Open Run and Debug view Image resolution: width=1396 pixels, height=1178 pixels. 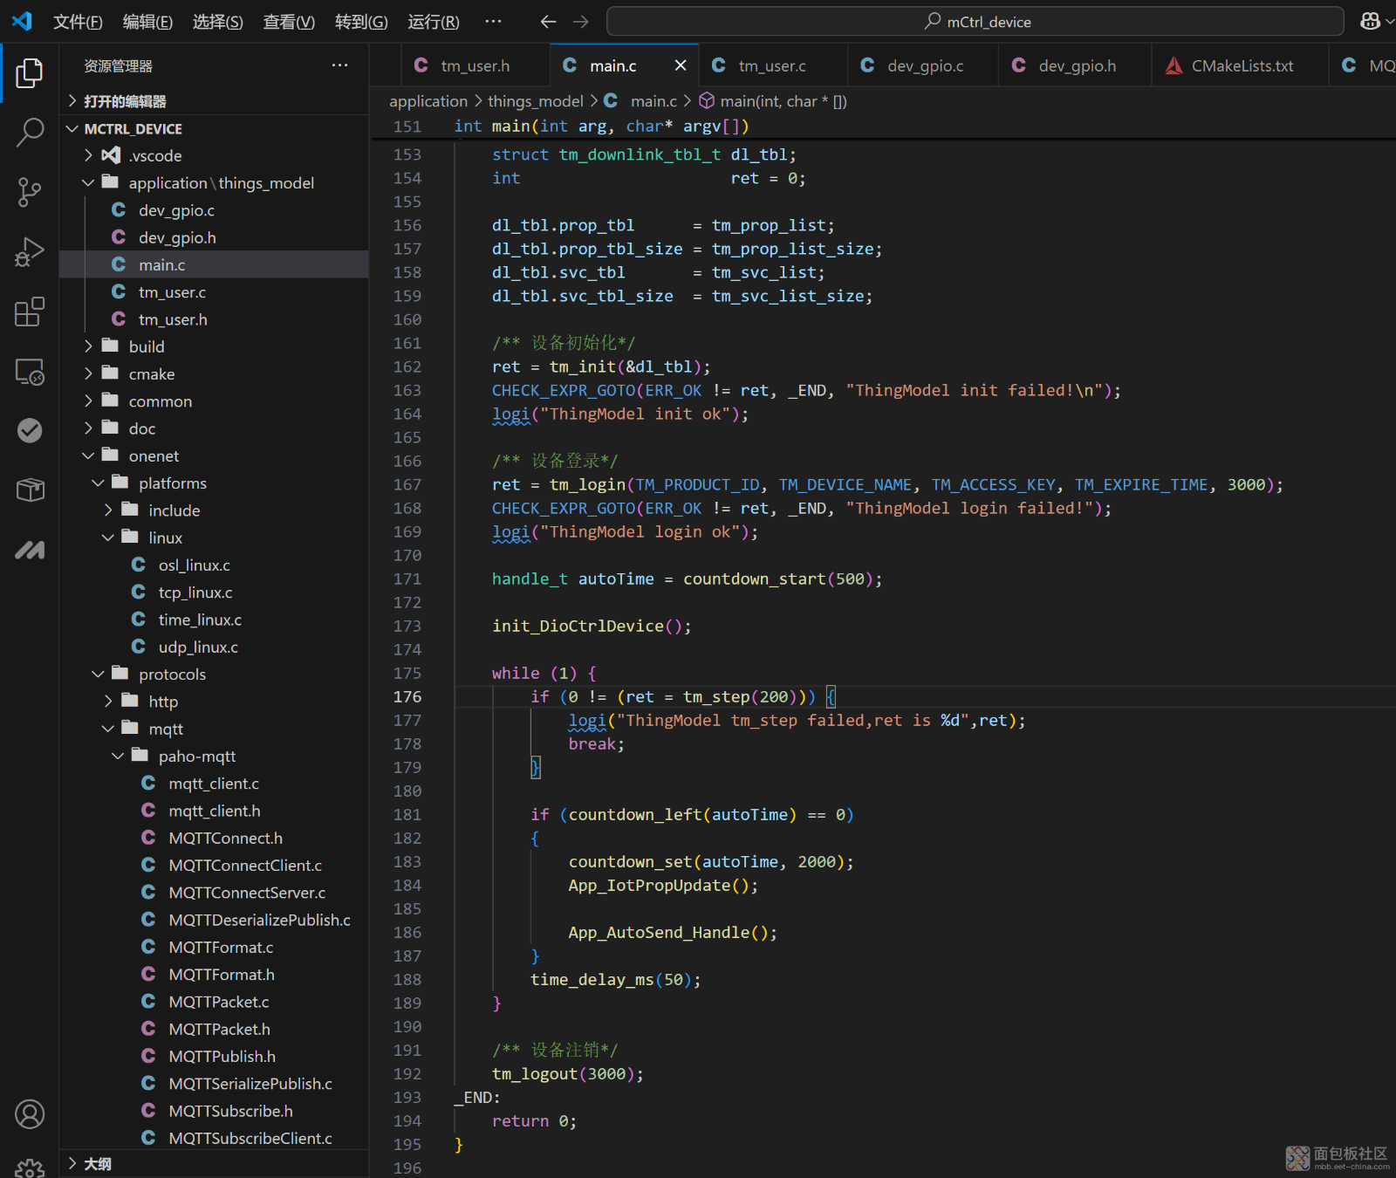(29, 252)
